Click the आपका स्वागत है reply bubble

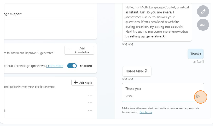pos(137,72)
